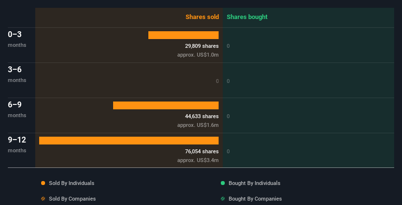Click the green Bought By Individuals legend dot
This screenshot has width=402, height=205.
click(223, 183)
